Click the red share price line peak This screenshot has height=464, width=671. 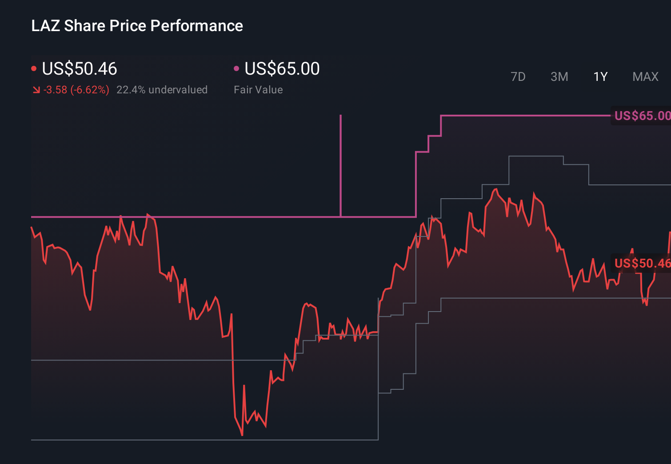[x=495, y=190]
